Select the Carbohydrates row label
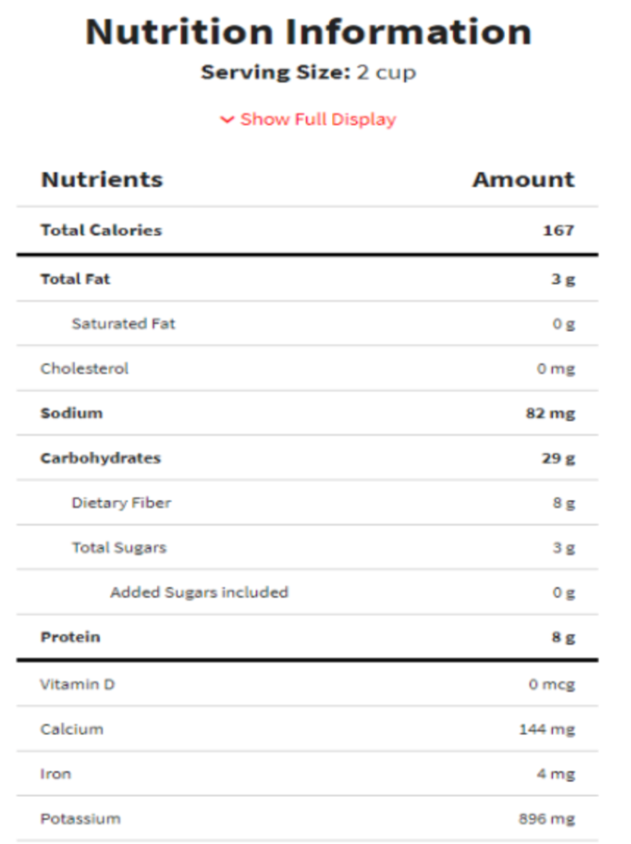The height and width of the screenshot is (844, 631). 100,457
